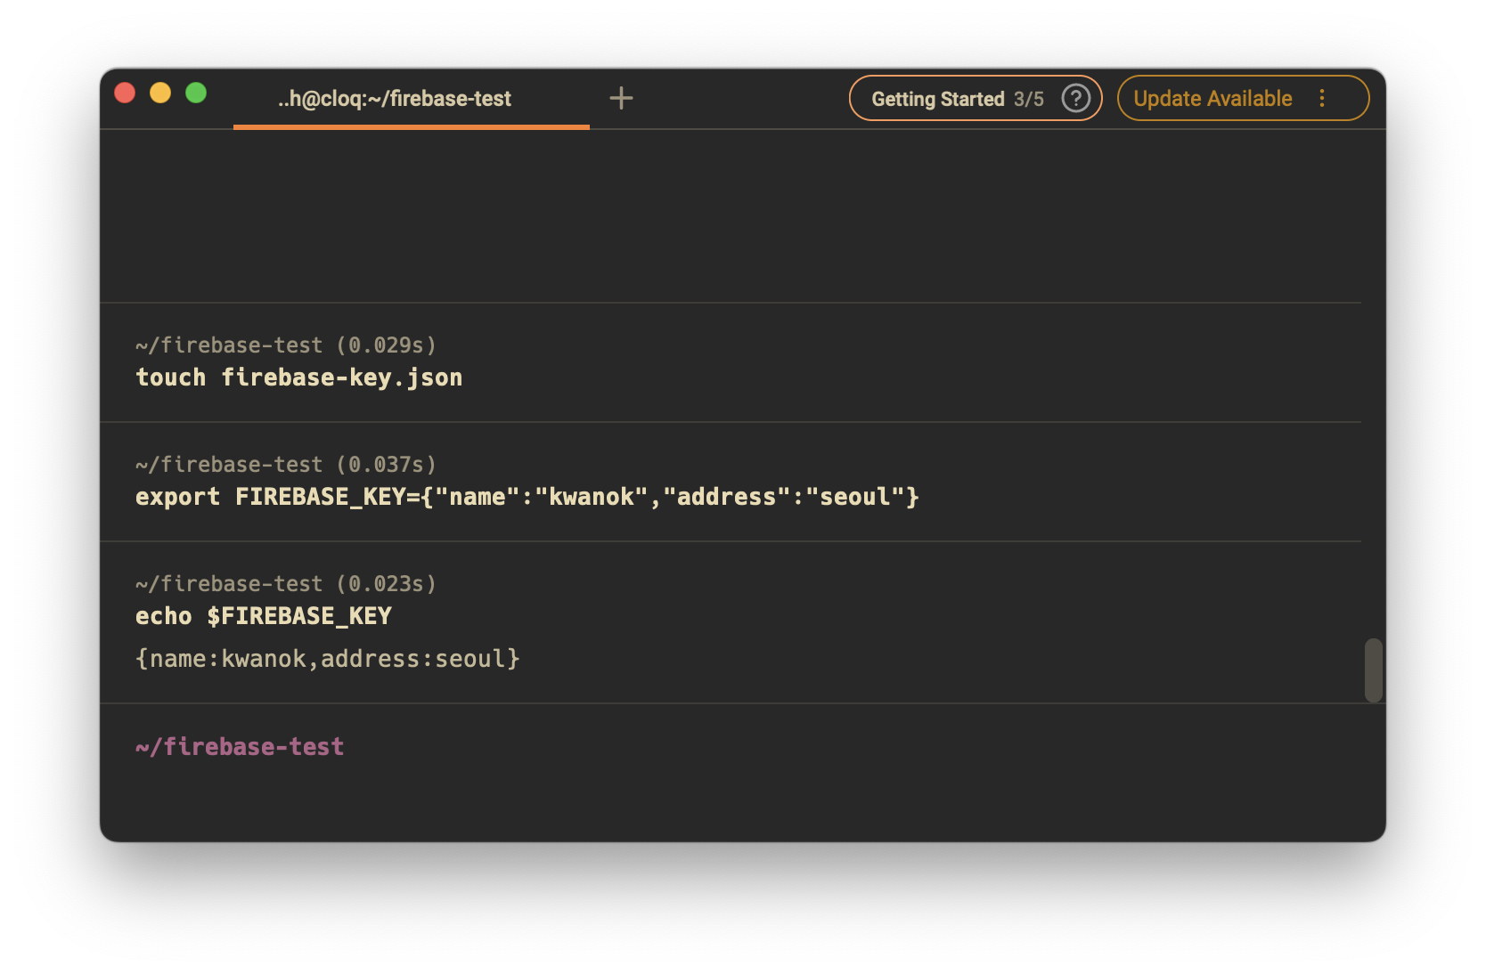Minimize the window with yellow button
This screenshot has height=974, width=1486.
(x=160, y=93)
